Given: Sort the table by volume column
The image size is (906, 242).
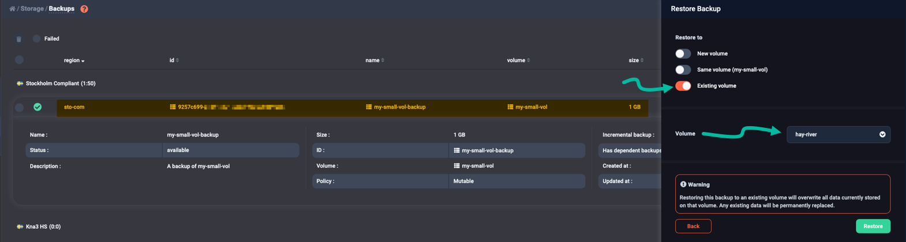Looking at the screenshot, I should (x=518, y=60).
